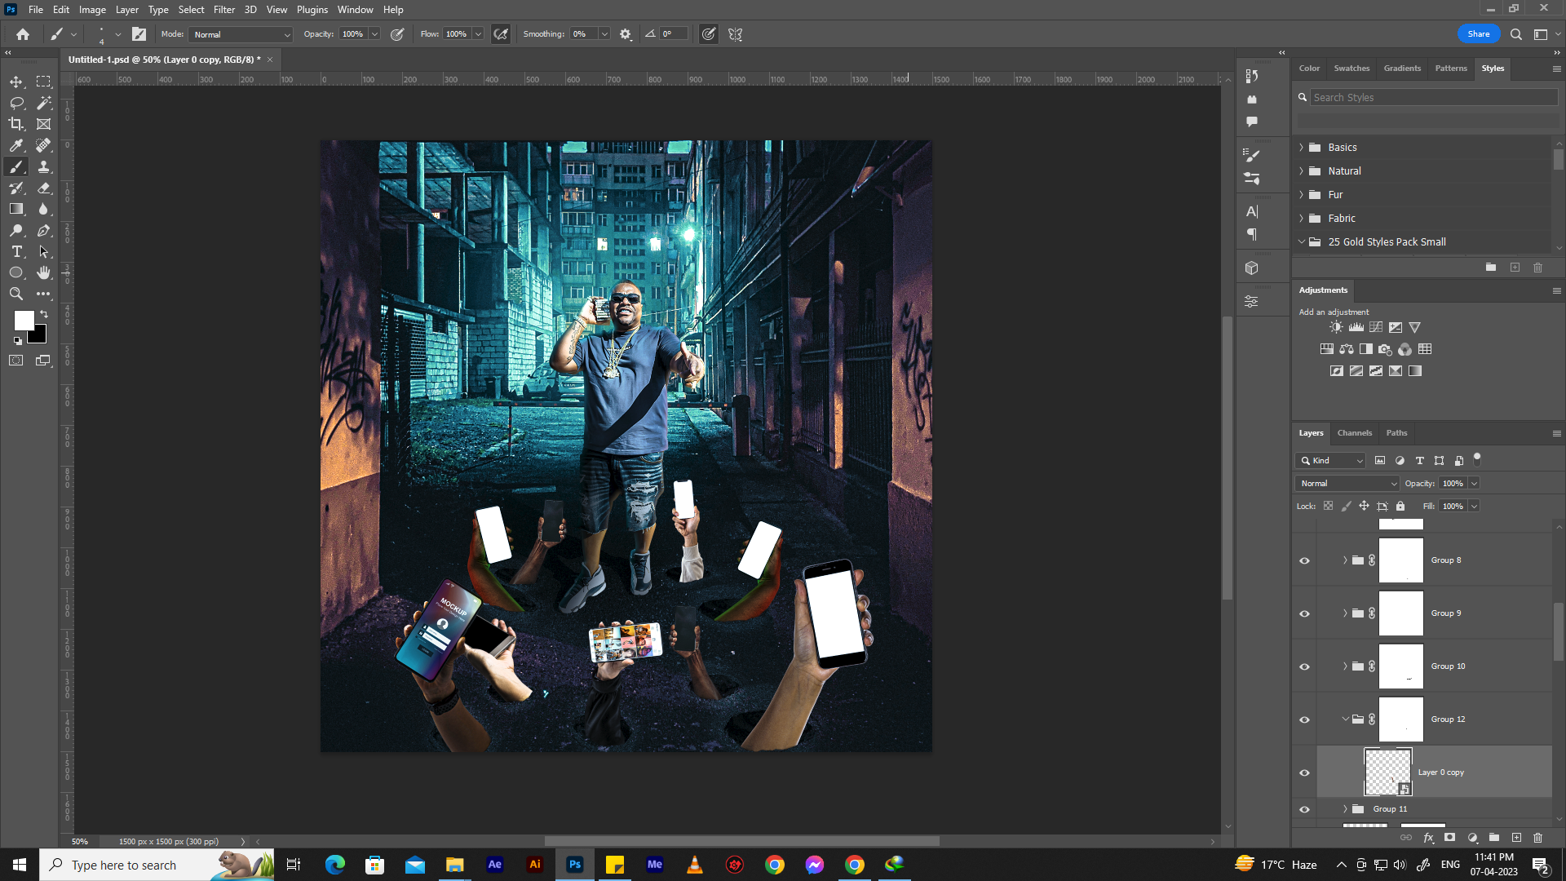Screen dimensions: 1566x881
Task: Select the Pen tool
Action: 44,230
